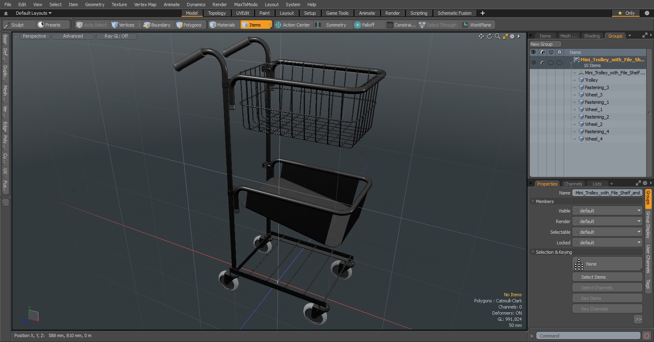The height and width of the screenshot is (342, 654).
Task: Click the Visible row radio circle
Action: [576, 211]
